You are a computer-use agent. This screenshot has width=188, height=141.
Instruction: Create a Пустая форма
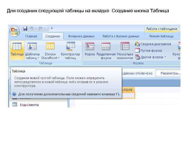pyautogui.click(x=148, y=51)
